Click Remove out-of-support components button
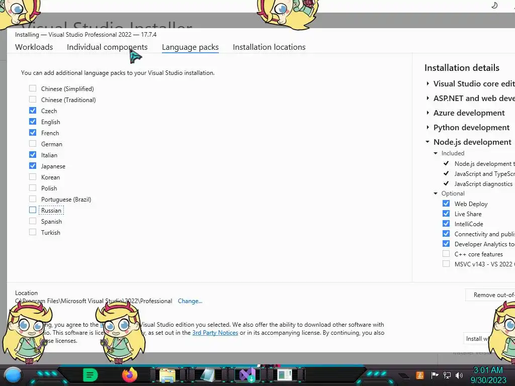515x386 pixels. 490,295
